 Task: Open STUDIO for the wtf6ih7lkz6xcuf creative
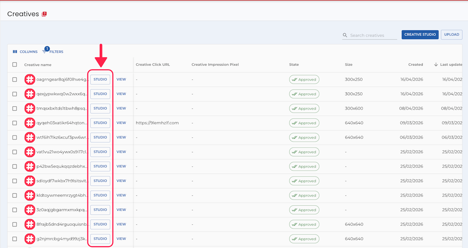100,137
